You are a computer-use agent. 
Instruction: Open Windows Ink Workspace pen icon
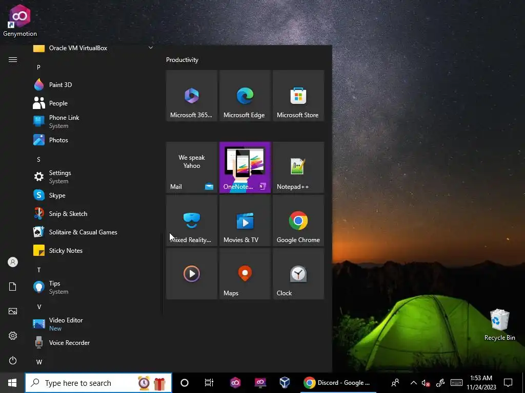[440, 383]
